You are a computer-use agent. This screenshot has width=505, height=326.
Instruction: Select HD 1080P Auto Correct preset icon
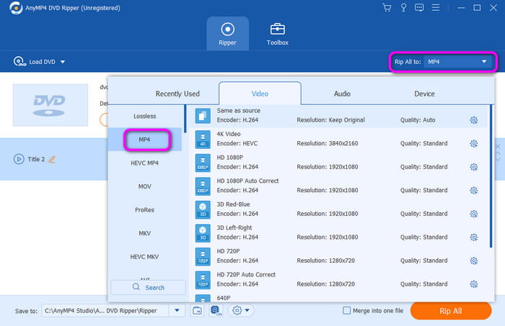point(203,186)
